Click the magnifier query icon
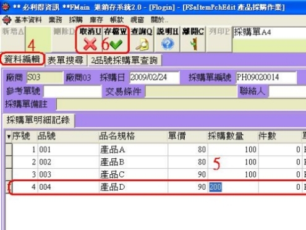The height and width of the screenshot is (230, 306). point(142,45)
